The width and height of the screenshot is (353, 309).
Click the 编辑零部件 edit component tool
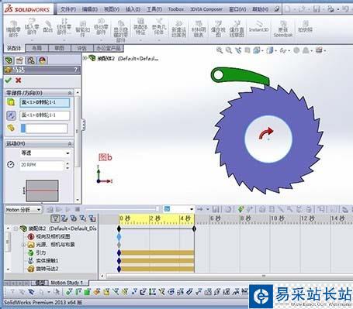point(13,29)
